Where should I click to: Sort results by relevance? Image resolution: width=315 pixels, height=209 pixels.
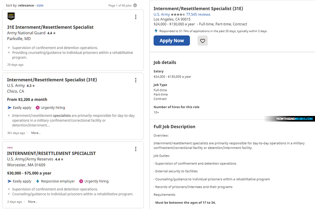click(x=26, y=5)
